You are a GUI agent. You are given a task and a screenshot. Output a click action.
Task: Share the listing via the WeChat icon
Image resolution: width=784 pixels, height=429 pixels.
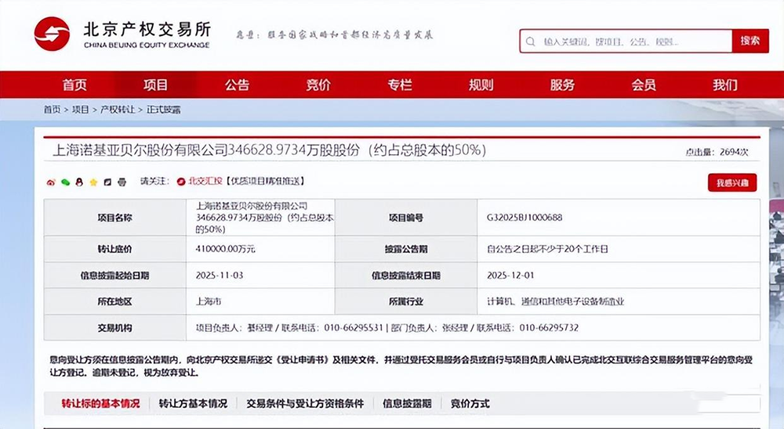pos(65,182)
